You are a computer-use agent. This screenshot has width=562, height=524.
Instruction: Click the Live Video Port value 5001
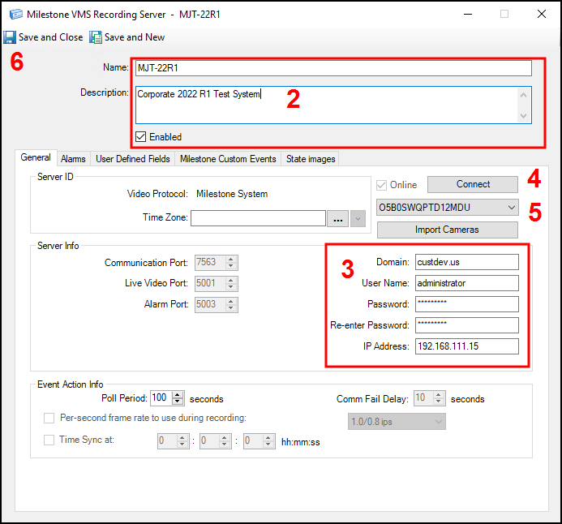[x=210, y=284]
